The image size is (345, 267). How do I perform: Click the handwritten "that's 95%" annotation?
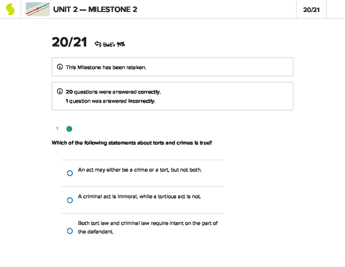point(114,44)
